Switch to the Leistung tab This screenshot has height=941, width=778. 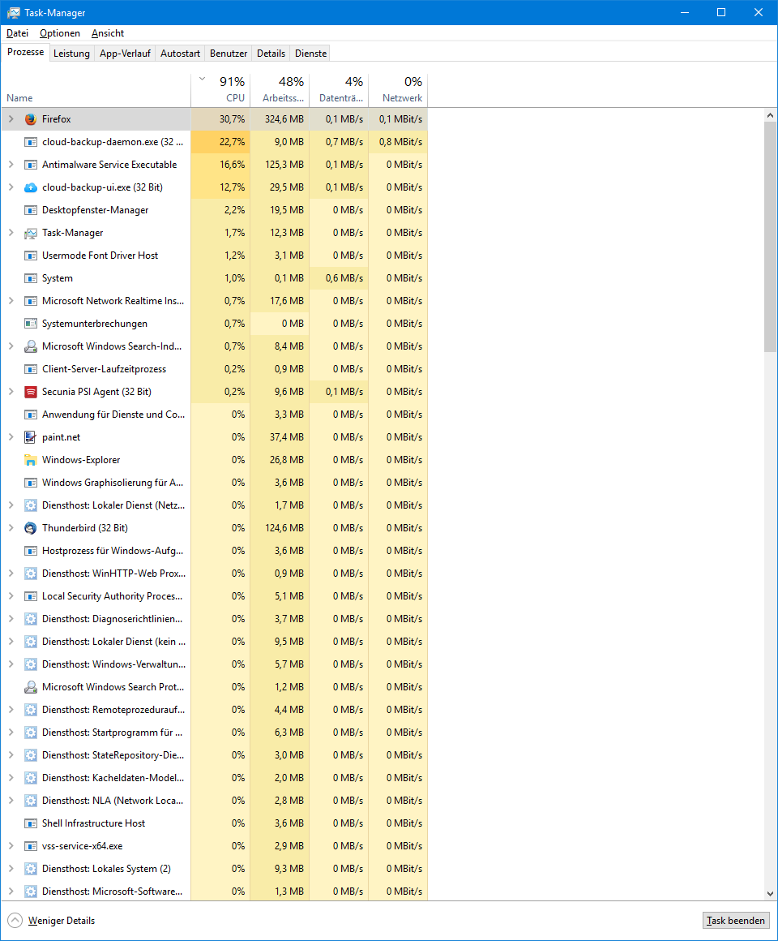(71, 54)
